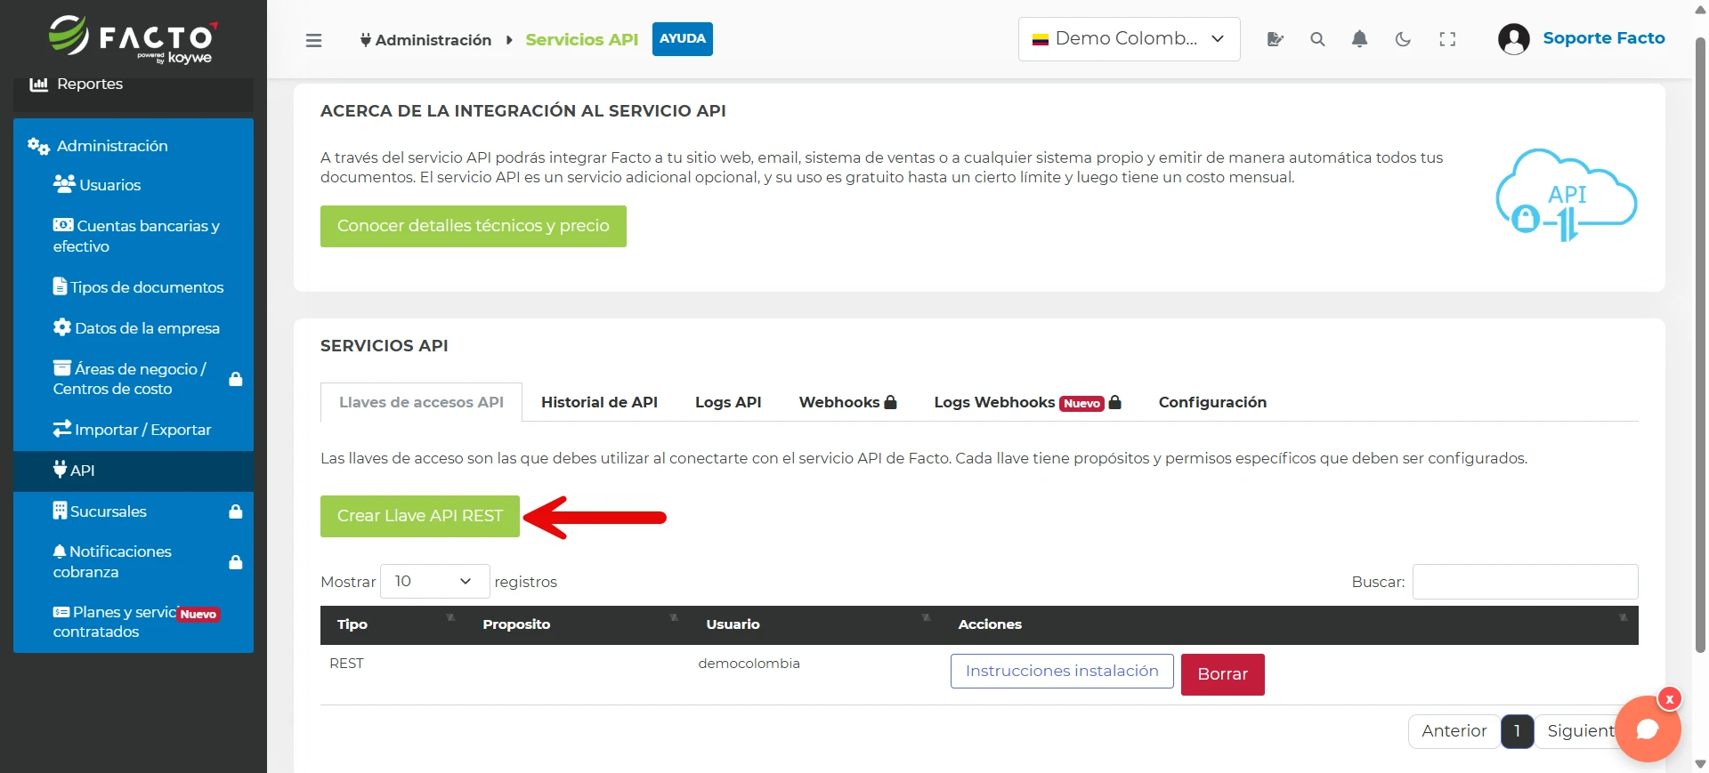Click the search magnifier icon
The width and height of the screenshot is (1709, 773).
(1317, 39)
